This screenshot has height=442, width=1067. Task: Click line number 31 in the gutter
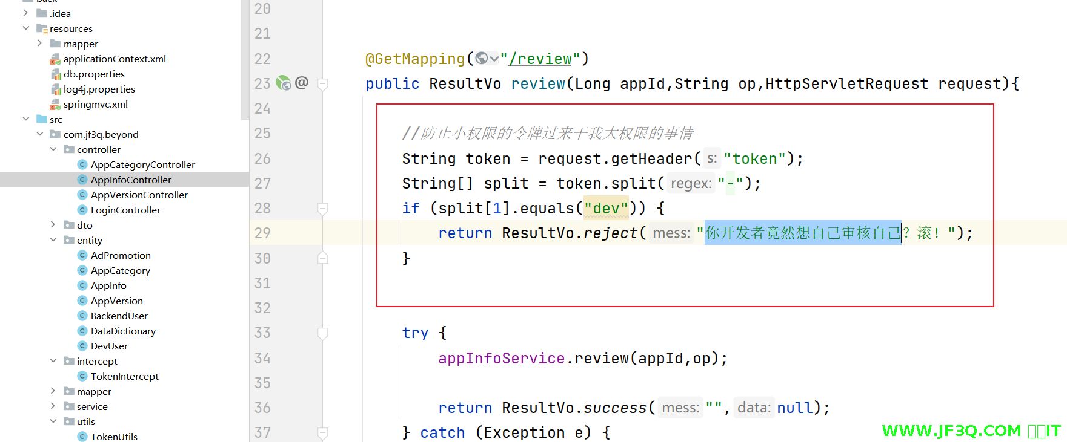262,283
